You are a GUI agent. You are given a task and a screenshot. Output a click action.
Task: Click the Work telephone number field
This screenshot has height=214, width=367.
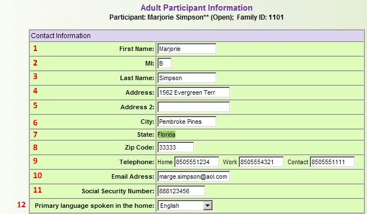261,162
